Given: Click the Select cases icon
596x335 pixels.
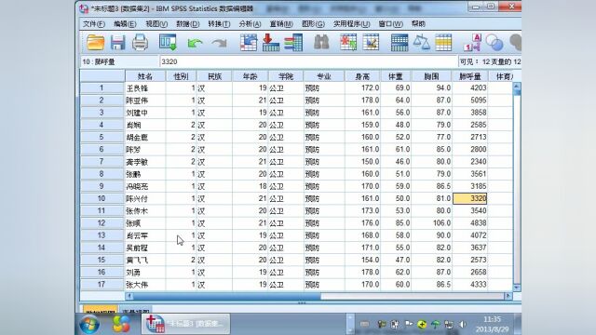Looking at the screenshot, I should click(x=443, y=42).
